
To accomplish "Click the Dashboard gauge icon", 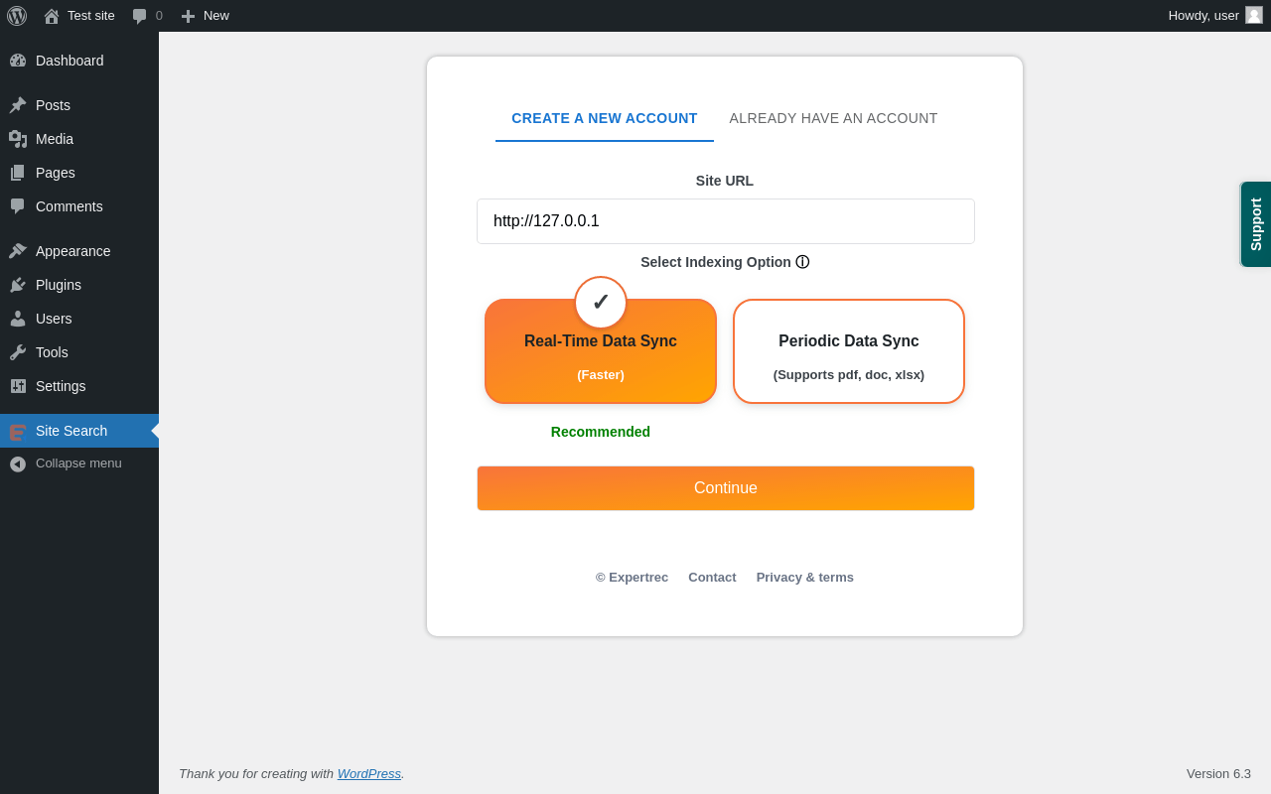I will 18,61.
